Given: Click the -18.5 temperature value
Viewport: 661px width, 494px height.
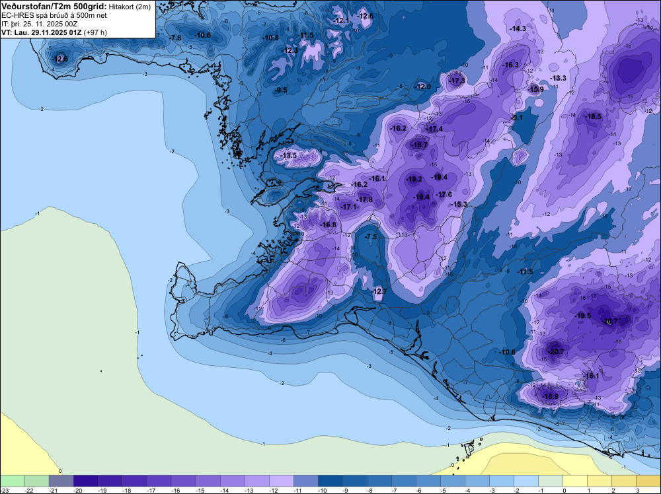Looking at the screenshot, I should [x=593, y=116].
